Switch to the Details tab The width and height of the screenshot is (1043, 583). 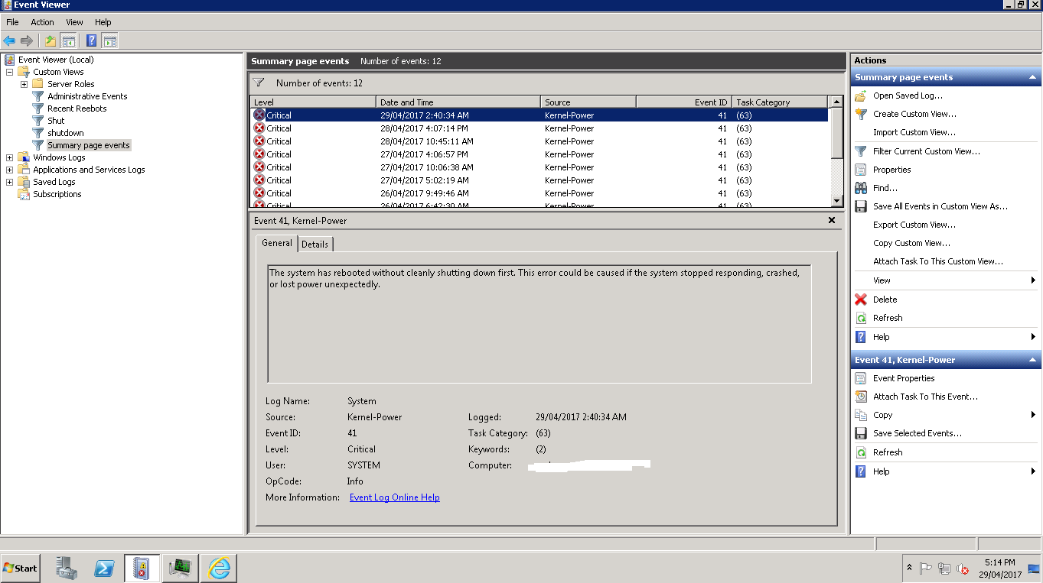click(x=315, y=244)
